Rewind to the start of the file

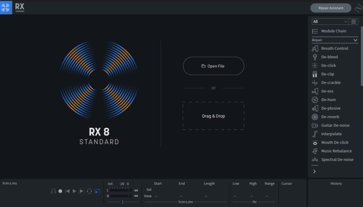point(67,191)
